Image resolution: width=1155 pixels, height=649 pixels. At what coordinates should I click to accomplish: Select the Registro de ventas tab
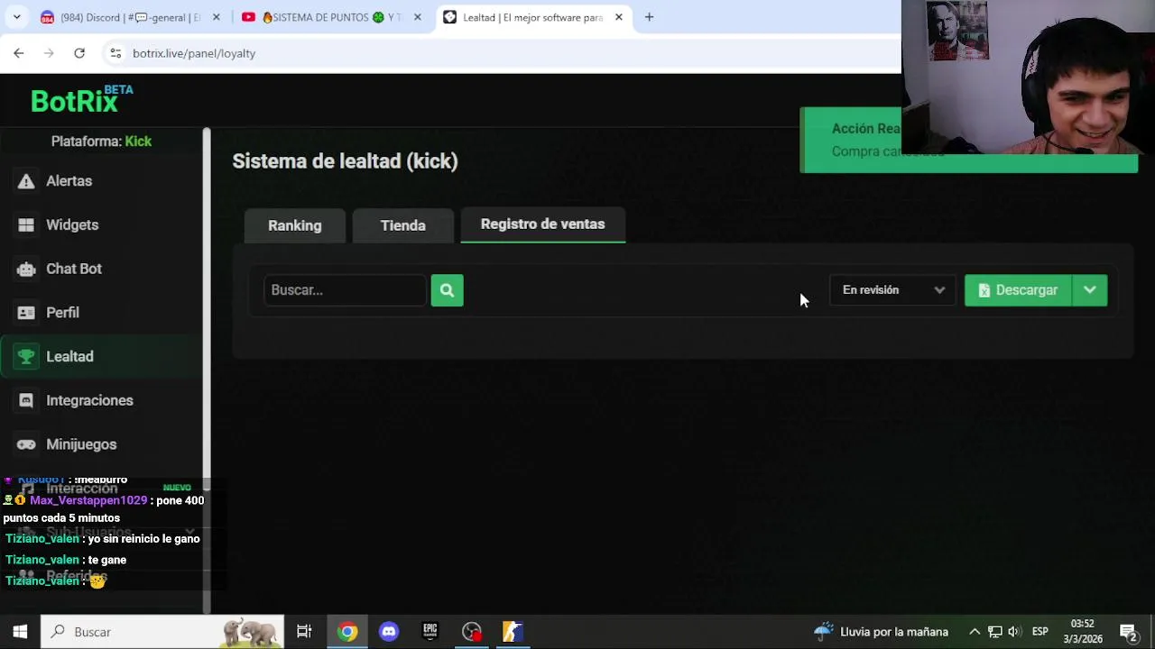coord(542,224)
